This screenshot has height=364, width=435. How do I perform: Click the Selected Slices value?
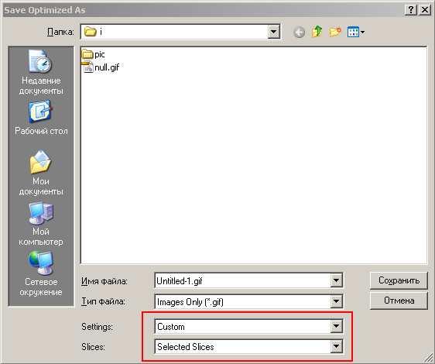tap(186, 347)
